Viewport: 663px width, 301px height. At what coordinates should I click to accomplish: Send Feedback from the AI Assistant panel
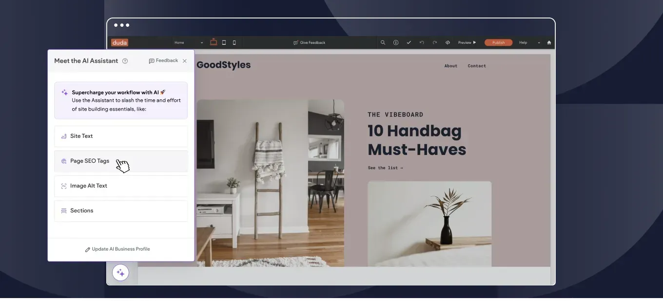click(x=163, y=61)
